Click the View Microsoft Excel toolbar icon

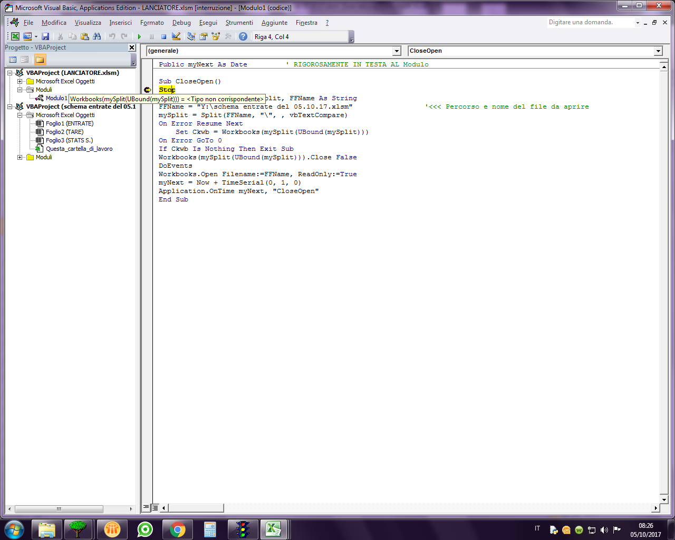click(x=15, y=36)
